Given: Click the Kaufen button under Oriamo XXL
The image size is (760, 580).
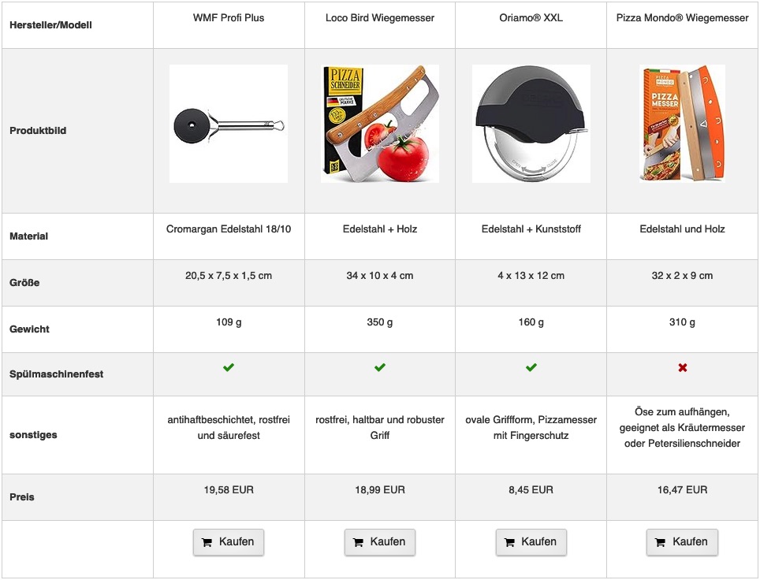Looking at the screenshot, I should 531,541.
